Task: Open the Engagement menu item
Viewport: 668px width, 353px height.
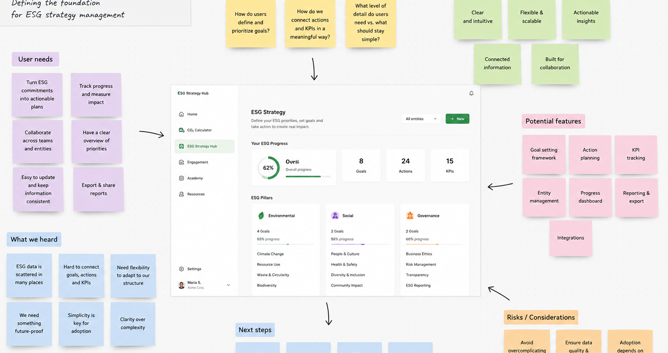Action: point(204,162)
